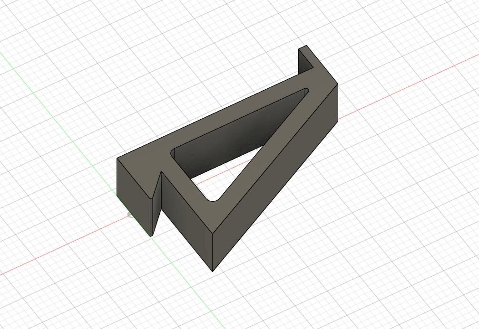Click the gray origin point marker
Image resolution: width=479 pixels, height=329 pixels.
[130, 215]
